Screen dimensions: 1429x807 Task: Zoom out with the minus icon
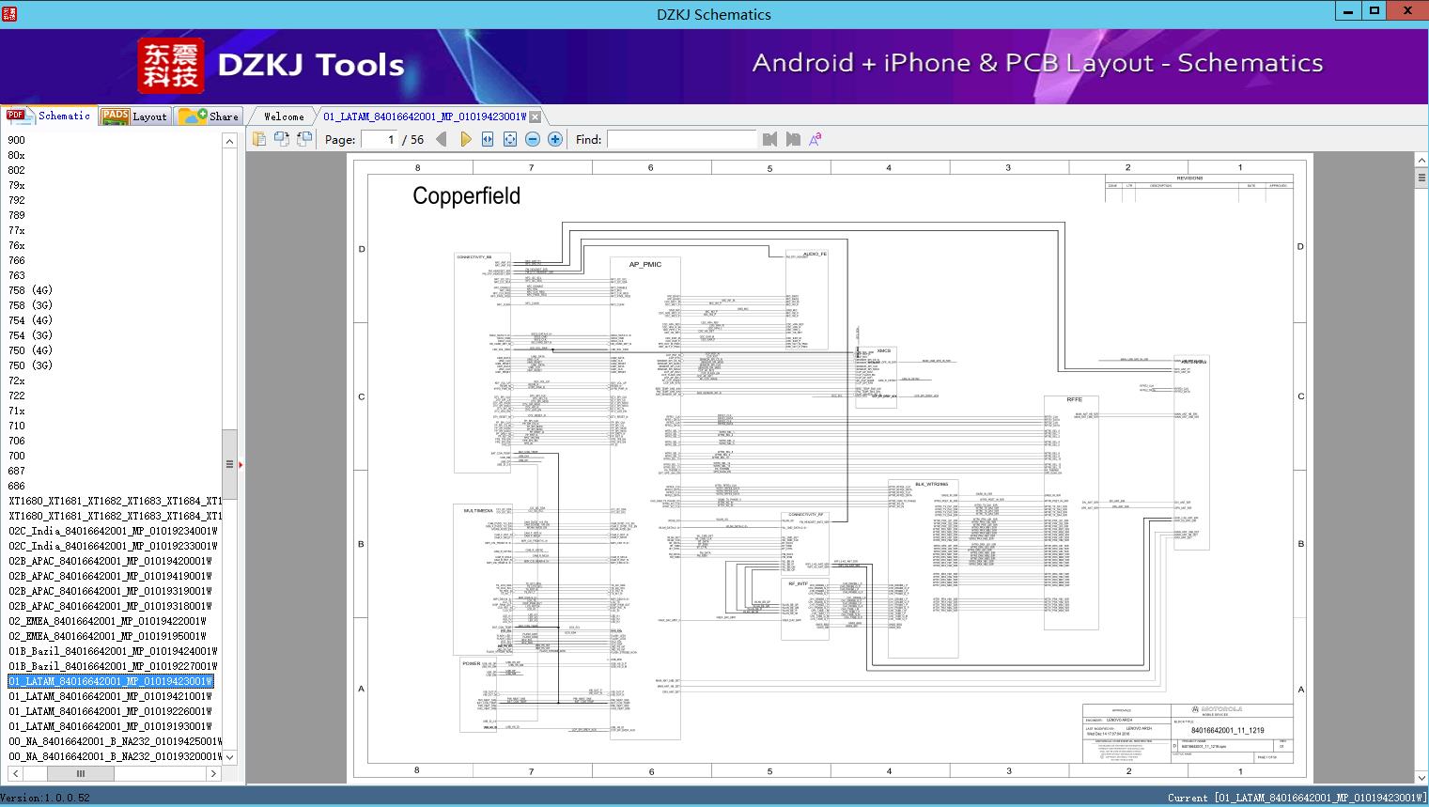(x=533, y=139)
